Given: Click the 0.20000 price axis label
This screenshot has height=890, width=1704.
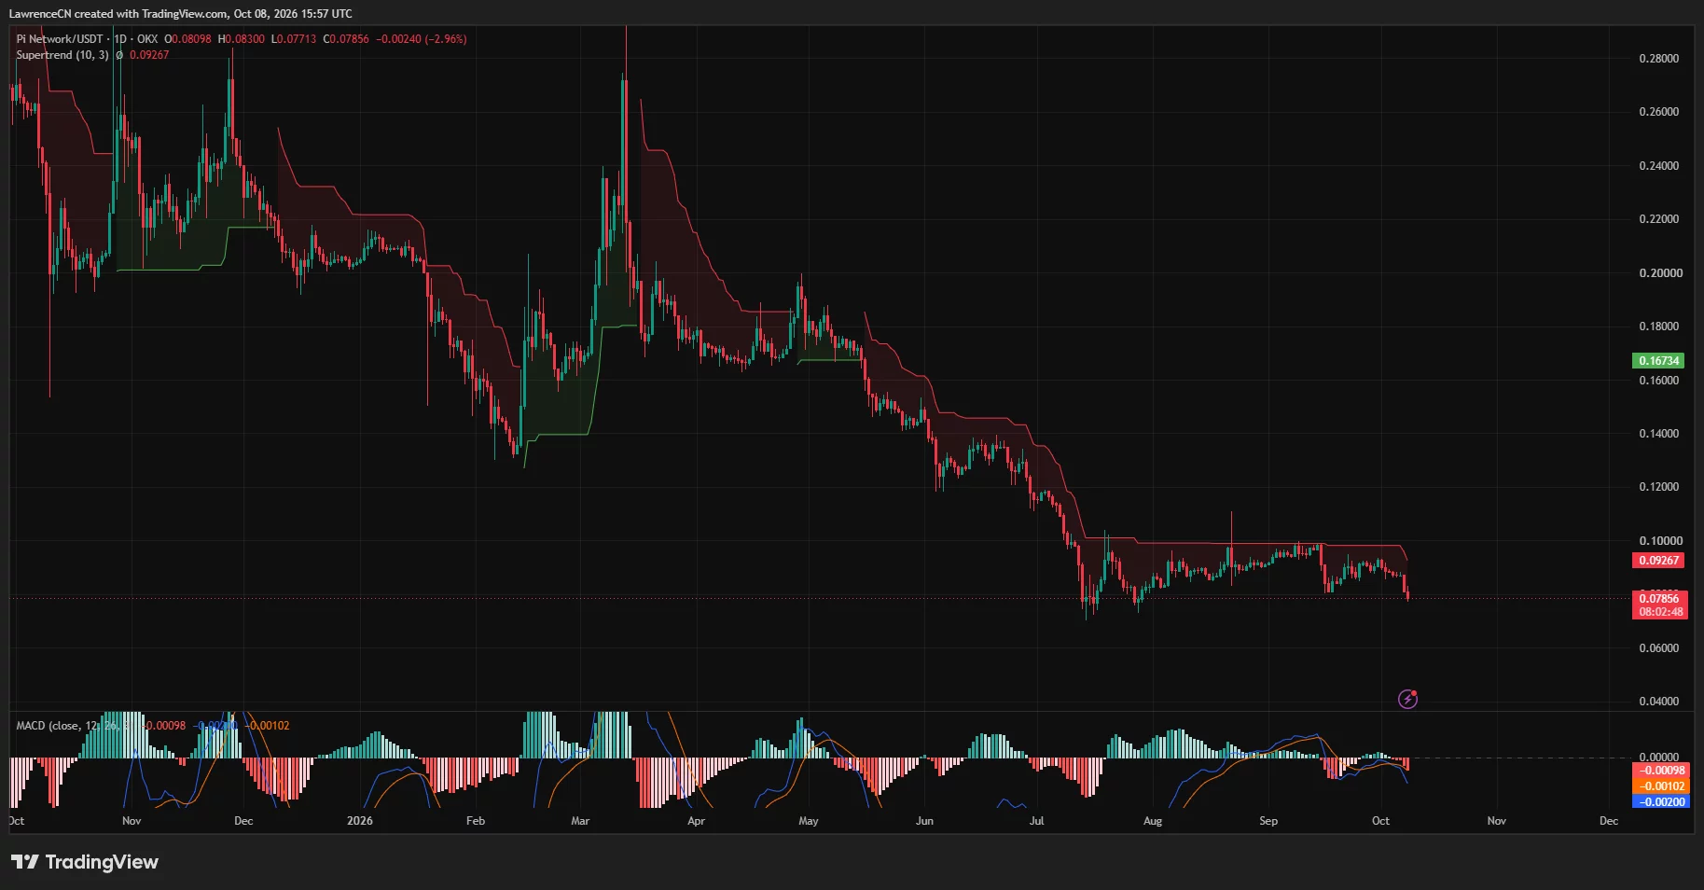Looking at the screenshot, I should click(1659, 273).
